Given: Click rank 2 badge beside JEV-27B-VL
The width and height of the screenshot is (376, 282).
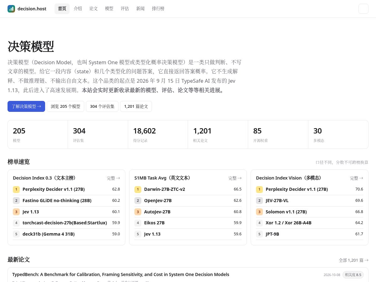Looking at the screenshot, I should (x=259, y=201).
